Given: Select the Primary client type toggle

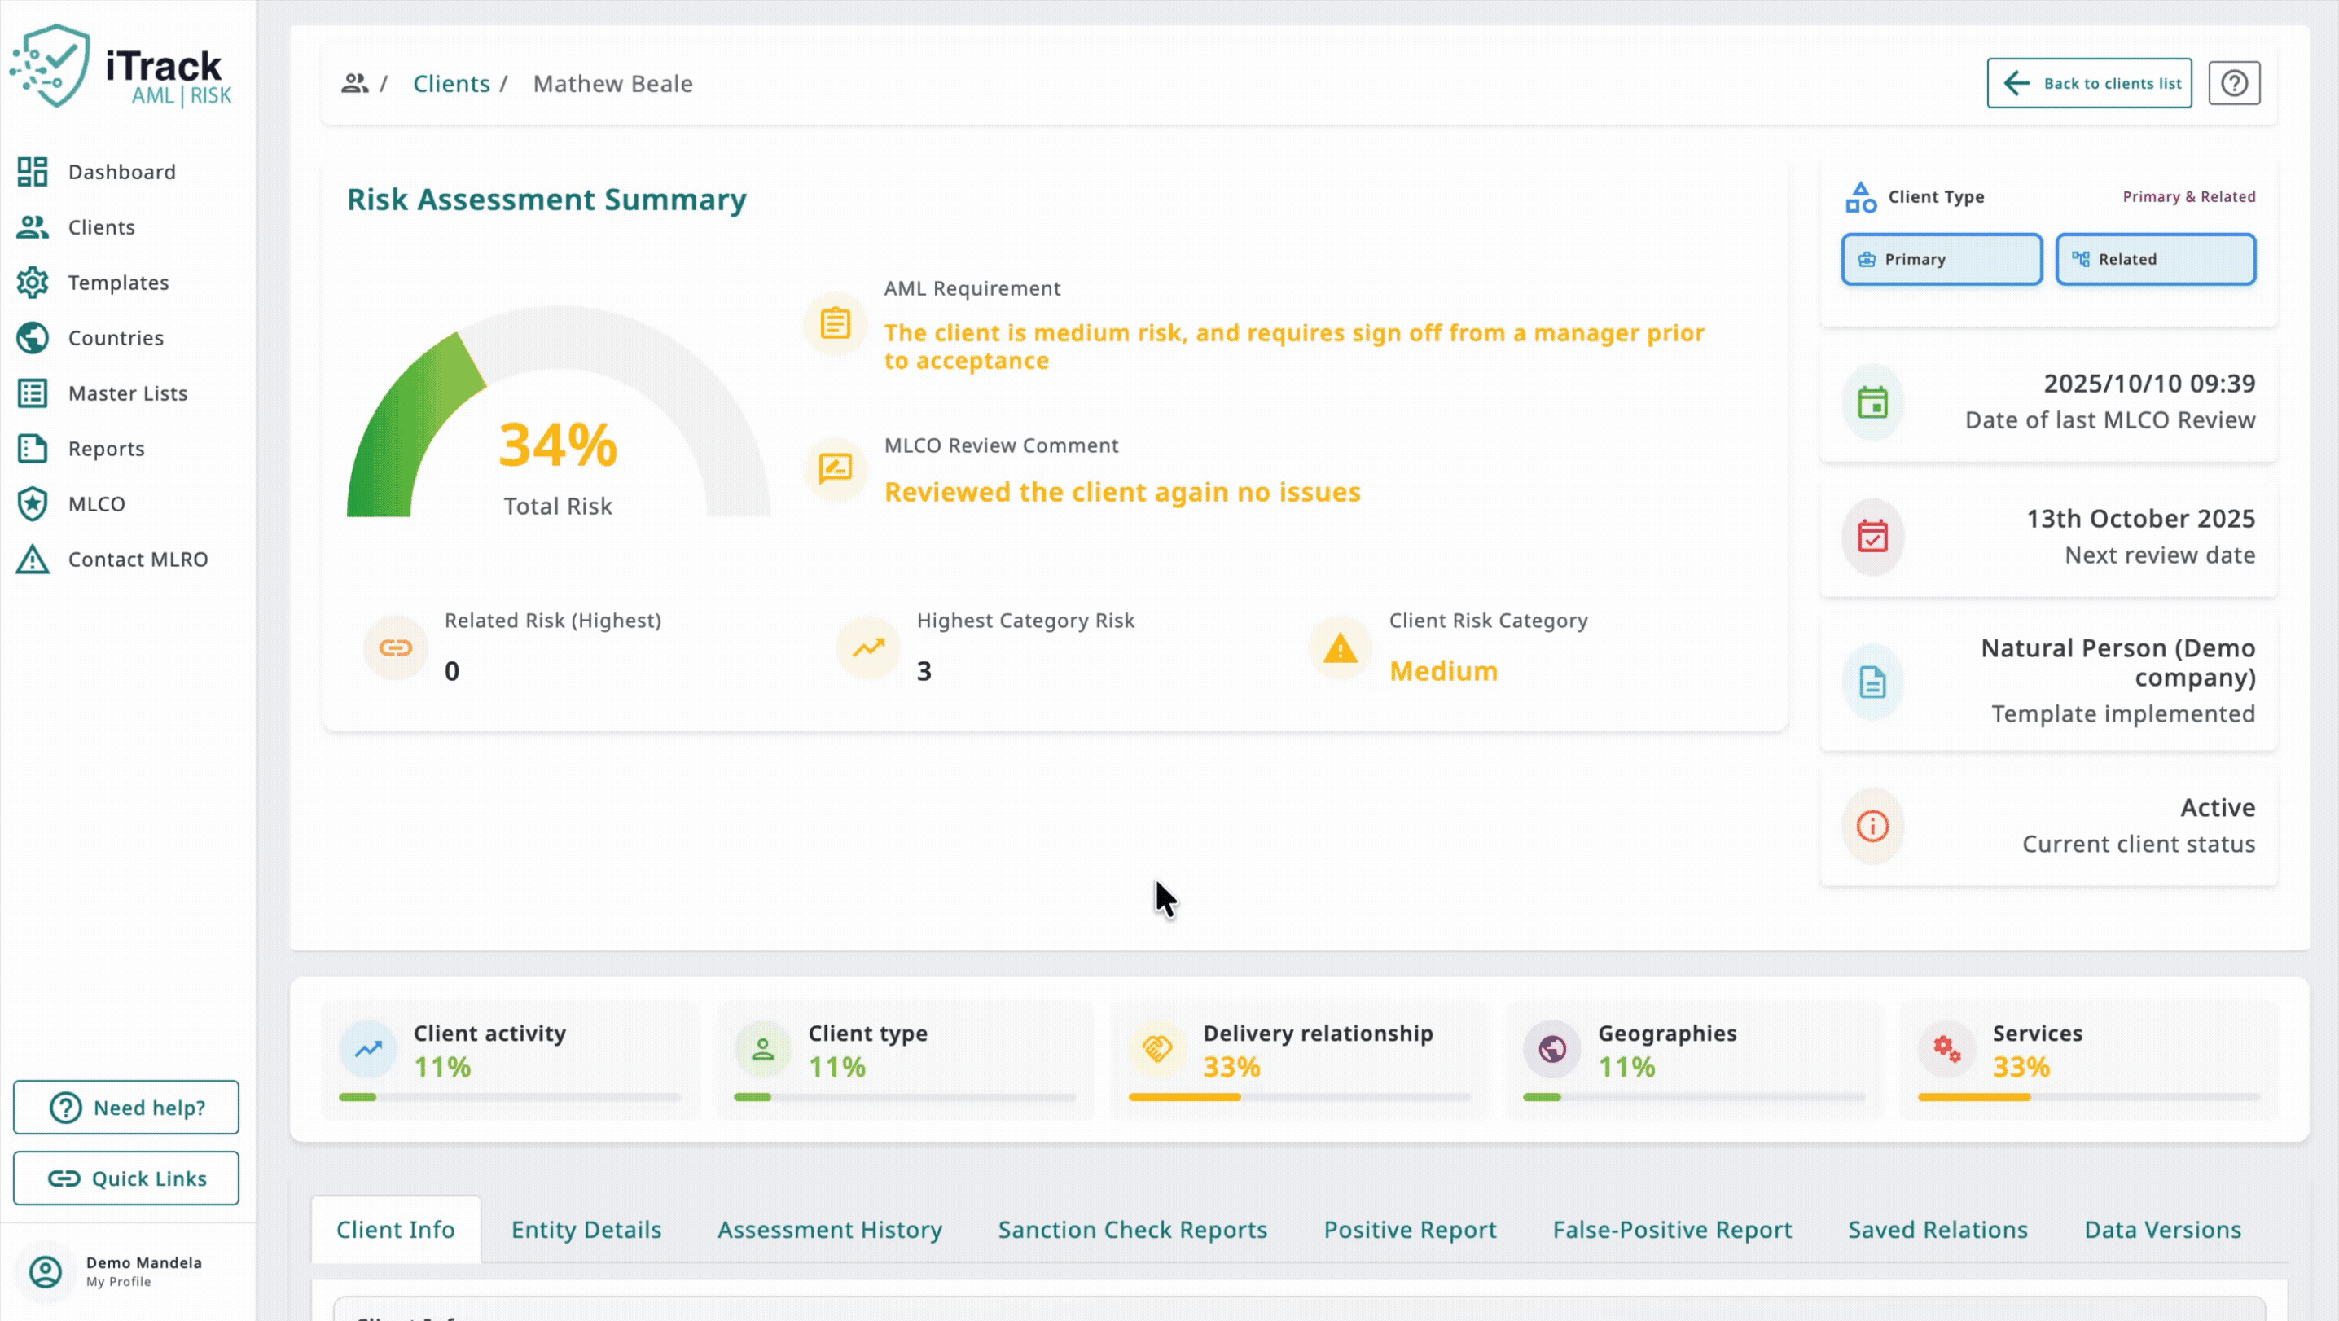Looking at the screenshot, I should coord(1942,259).
